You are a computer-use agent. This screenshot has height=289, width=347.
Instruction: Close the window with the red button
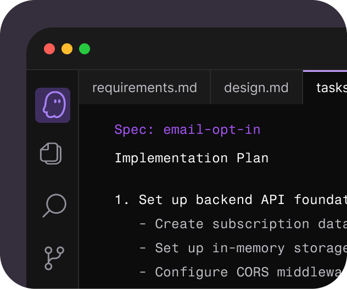49,49
